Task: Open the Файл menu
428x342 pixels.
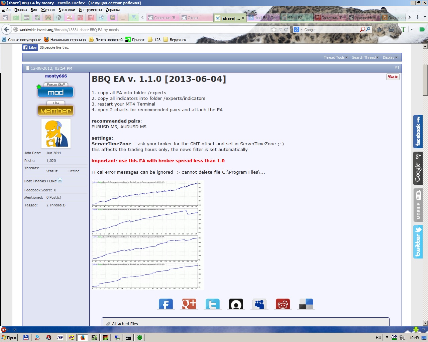Action: pos(6,10)
